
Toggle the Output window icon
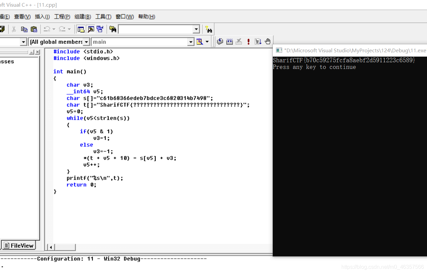coord(91,29)
